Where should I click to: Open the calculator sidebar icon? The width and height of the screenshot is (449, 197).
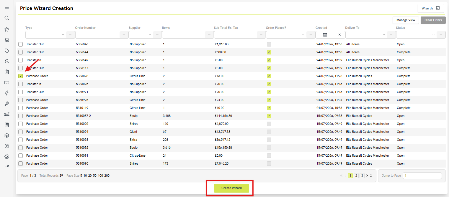tap(7, 125)
